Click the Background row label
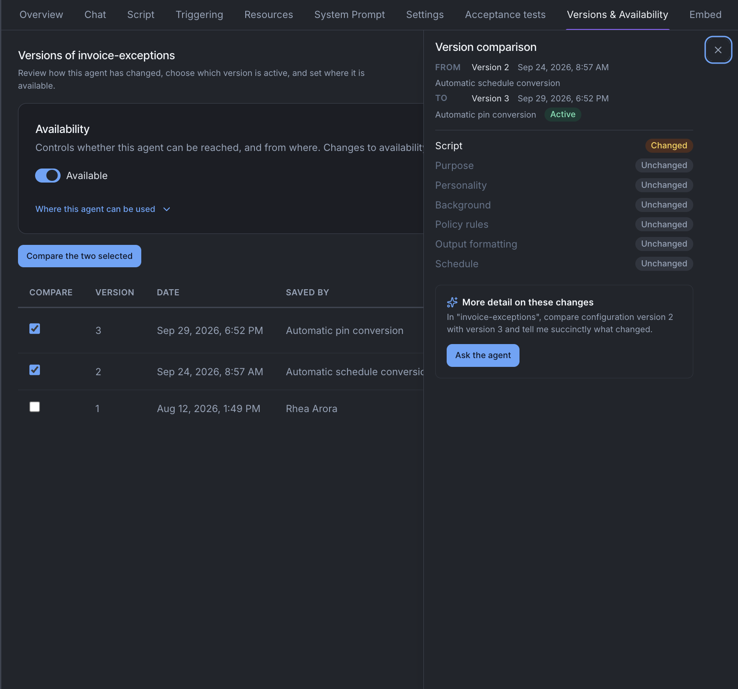This screenshot has height=689, width=738. click(463, 205)
